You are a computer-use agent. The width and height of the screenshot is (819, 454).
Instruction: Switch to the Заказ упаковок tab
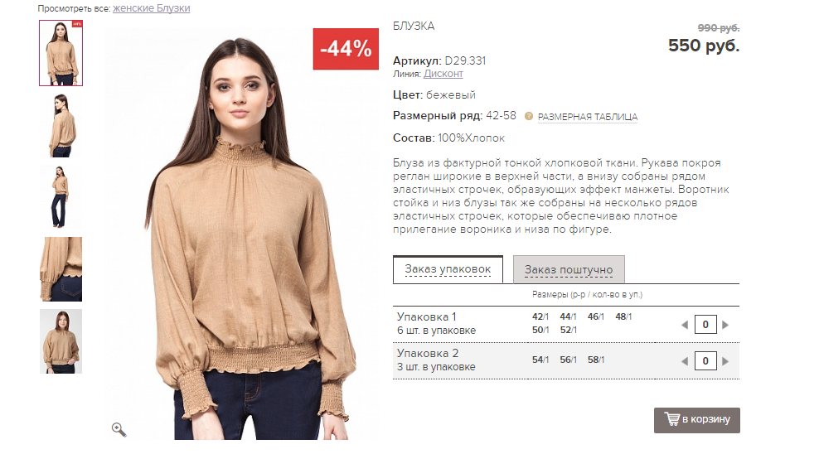(x=448, y=269)
